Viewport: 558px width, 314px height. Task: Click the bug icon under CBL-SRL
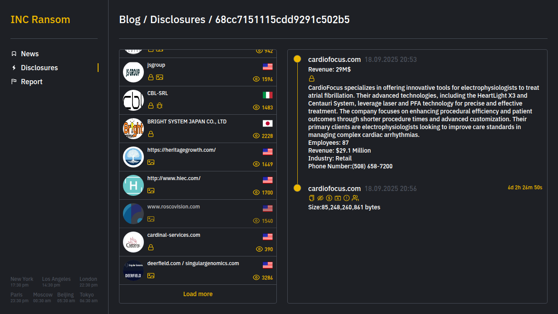(x=160, y=106)
